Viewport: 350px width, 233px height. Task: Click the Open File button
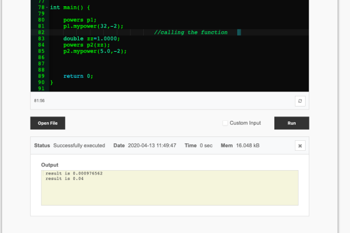click(47, 123)
